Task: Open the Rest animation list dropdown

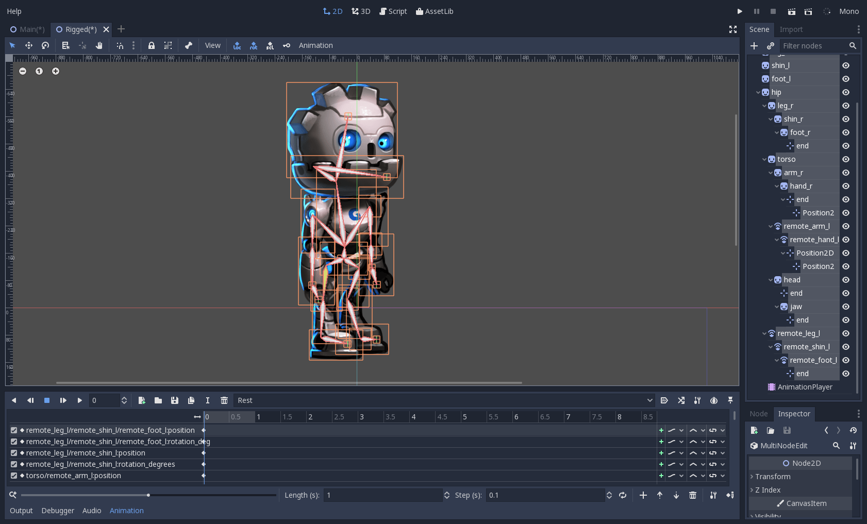Action: (649, 400)
